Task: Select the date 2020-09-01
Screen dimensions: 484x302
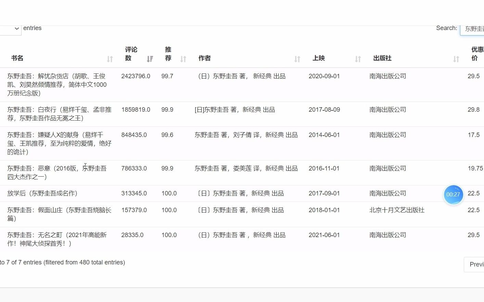Action: point(324,76)
